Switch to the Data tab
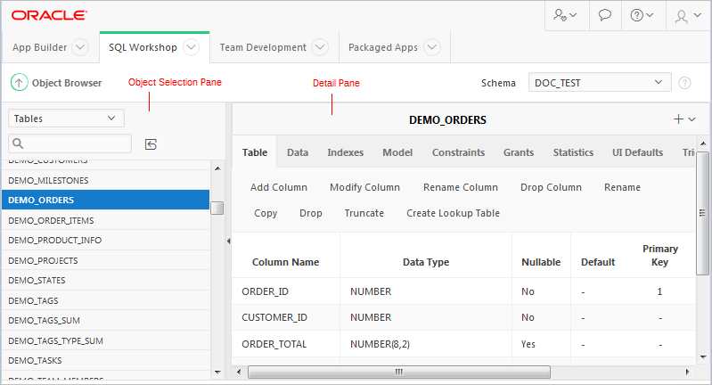Viewport: 712px width, 385px height. tap(298, 152)
